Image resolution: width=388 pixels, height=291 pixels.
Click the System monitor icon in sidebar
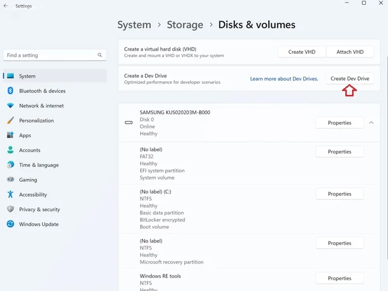(x=10, y=76)
